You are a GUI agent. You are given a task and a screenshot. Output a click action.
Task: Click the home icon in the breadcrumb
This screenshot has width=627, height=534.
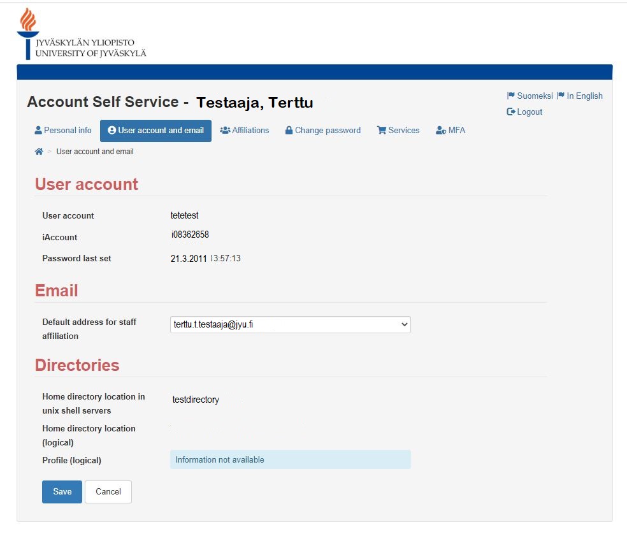pos(38,152)
